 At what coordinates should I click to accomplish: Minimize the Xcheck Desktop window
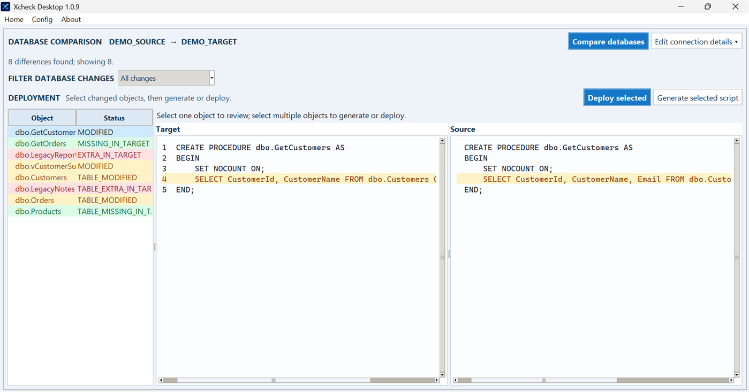(x=680, y=7)
